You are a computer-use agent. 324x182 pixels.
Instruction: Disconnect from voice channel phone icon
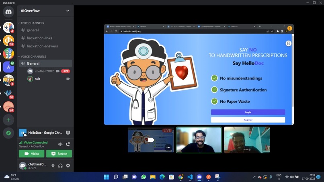tap(68, 144)
